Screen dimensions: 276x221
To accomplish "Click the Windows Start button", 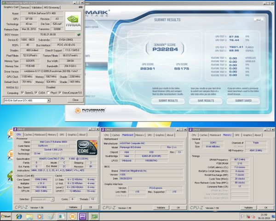I will 6,216.
